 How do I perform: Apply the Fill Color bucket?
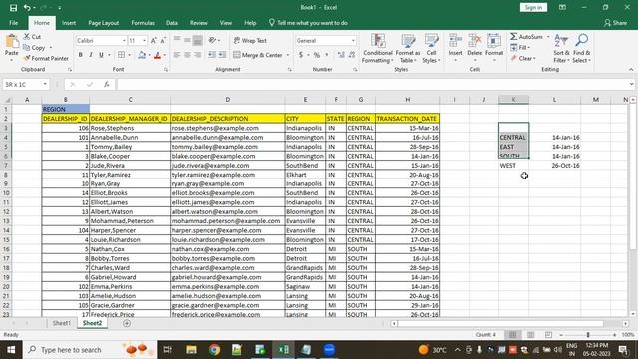[x=142, y=55]
